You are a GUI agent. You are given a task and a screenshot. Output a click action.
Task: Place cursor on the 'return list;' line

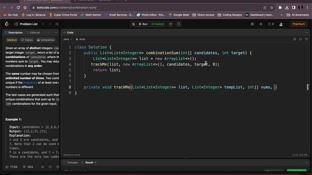(x=107, y=70)
